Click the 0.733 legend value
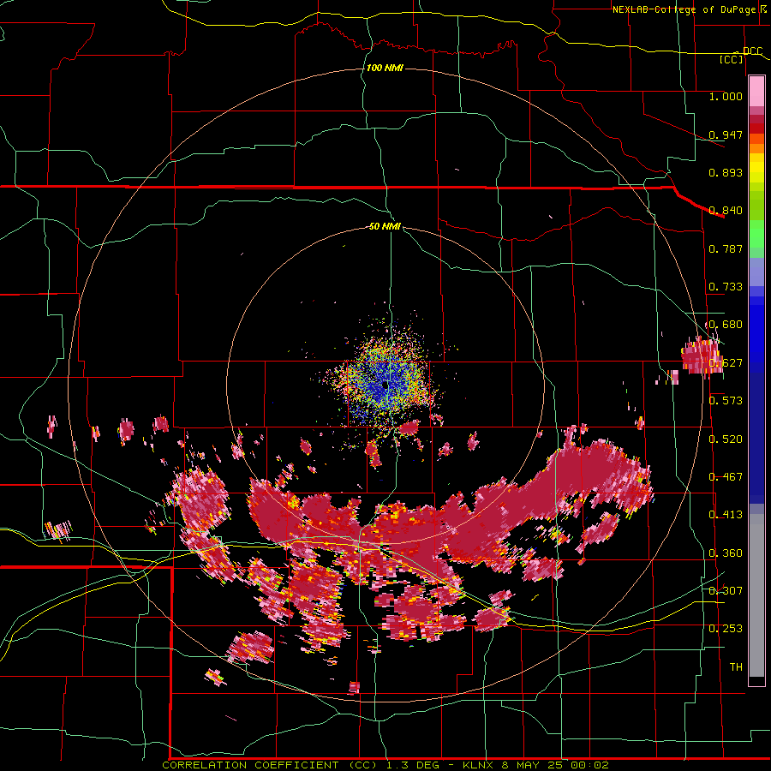The width and height of the screenshot is (771, 771). [726, 287]
